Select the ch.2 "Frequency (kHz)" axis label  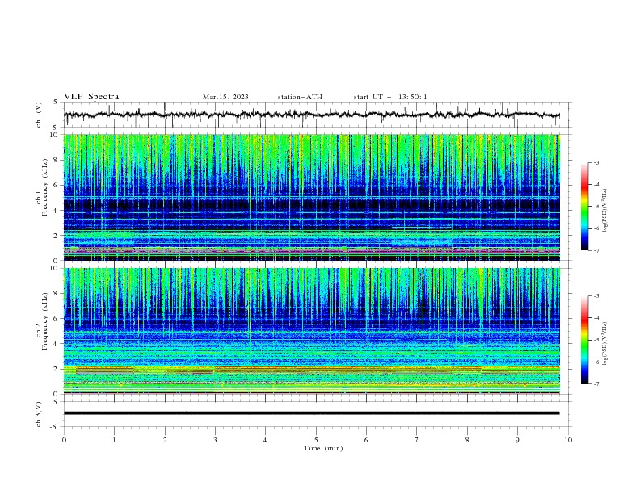click(45, 321)
